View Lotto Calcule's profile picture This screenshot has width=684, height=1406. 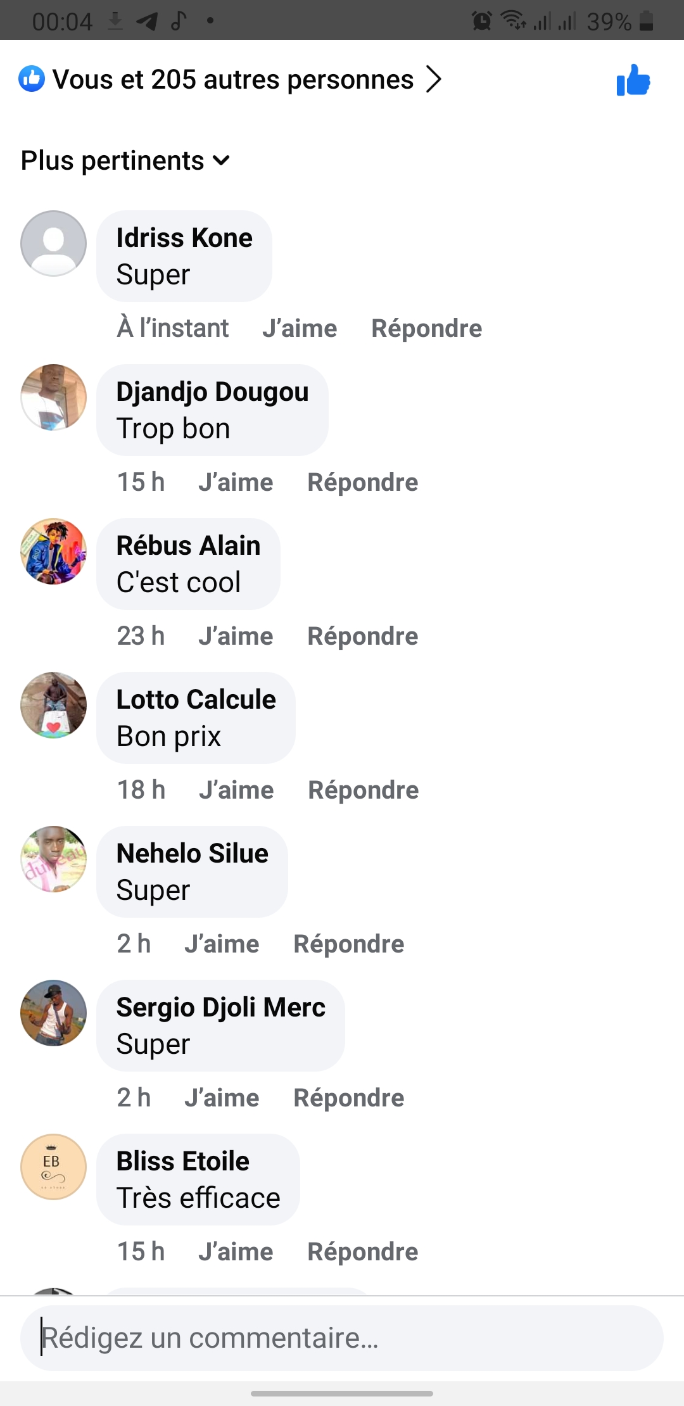54,705
